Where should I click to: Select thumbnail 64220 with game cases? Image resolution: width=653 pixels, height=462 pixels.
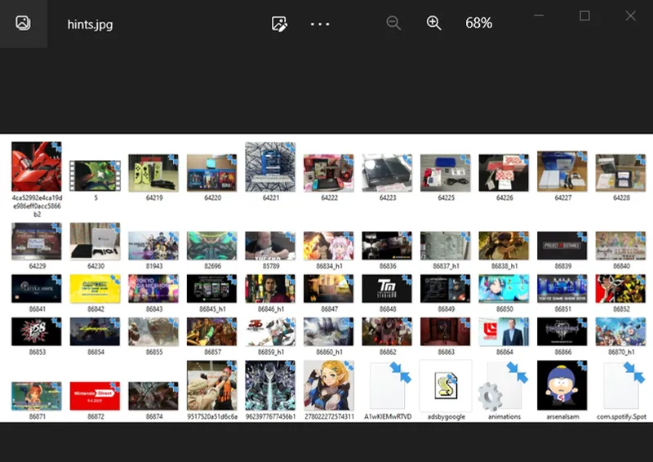[211, 173]
